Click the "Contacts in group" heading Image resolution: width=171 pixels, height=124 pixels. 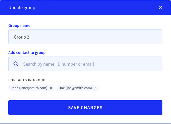pos(27,80)
